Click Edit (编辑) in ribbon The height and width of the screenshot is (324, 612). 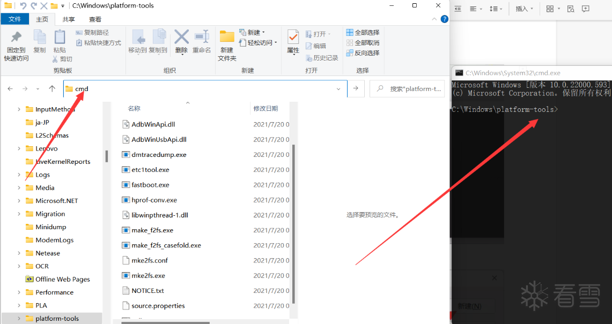point(316,46)
